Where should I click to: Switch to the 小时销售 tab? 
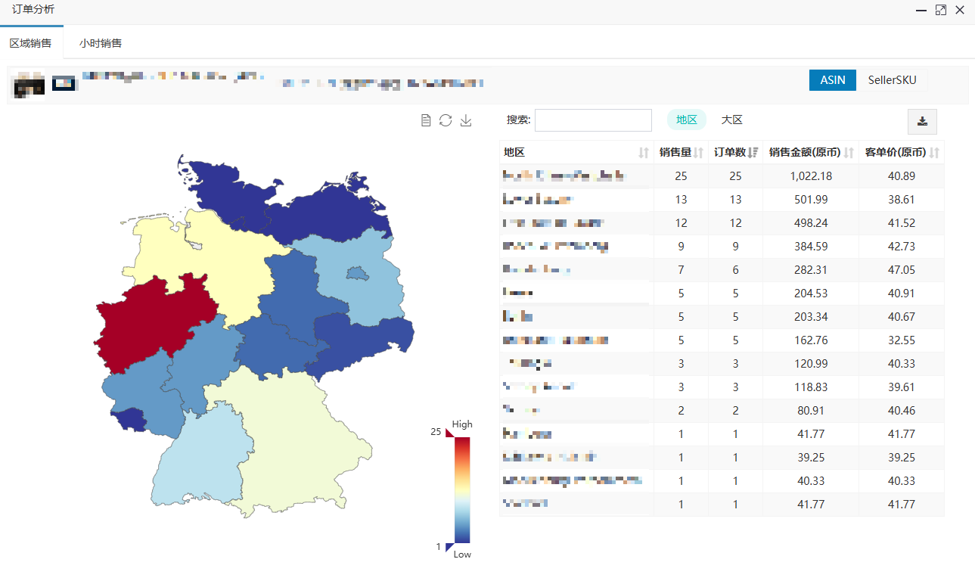(101, 43)
